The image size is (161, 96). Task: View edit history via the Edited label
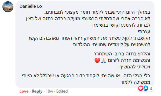[x=62, y=91]
